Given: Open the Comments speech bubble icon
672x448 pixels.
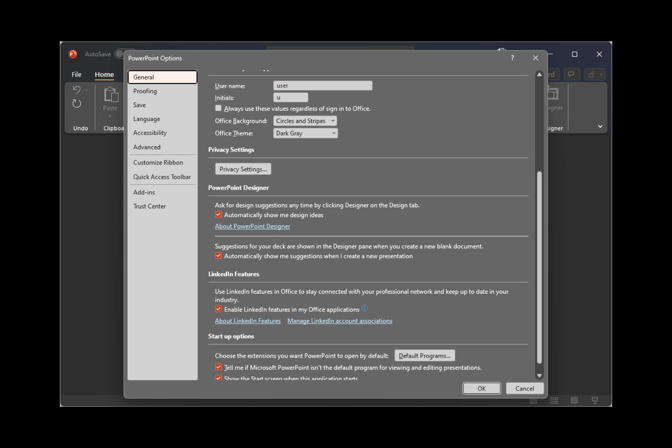Looking at the screenshot, I should tap(571, 74).
